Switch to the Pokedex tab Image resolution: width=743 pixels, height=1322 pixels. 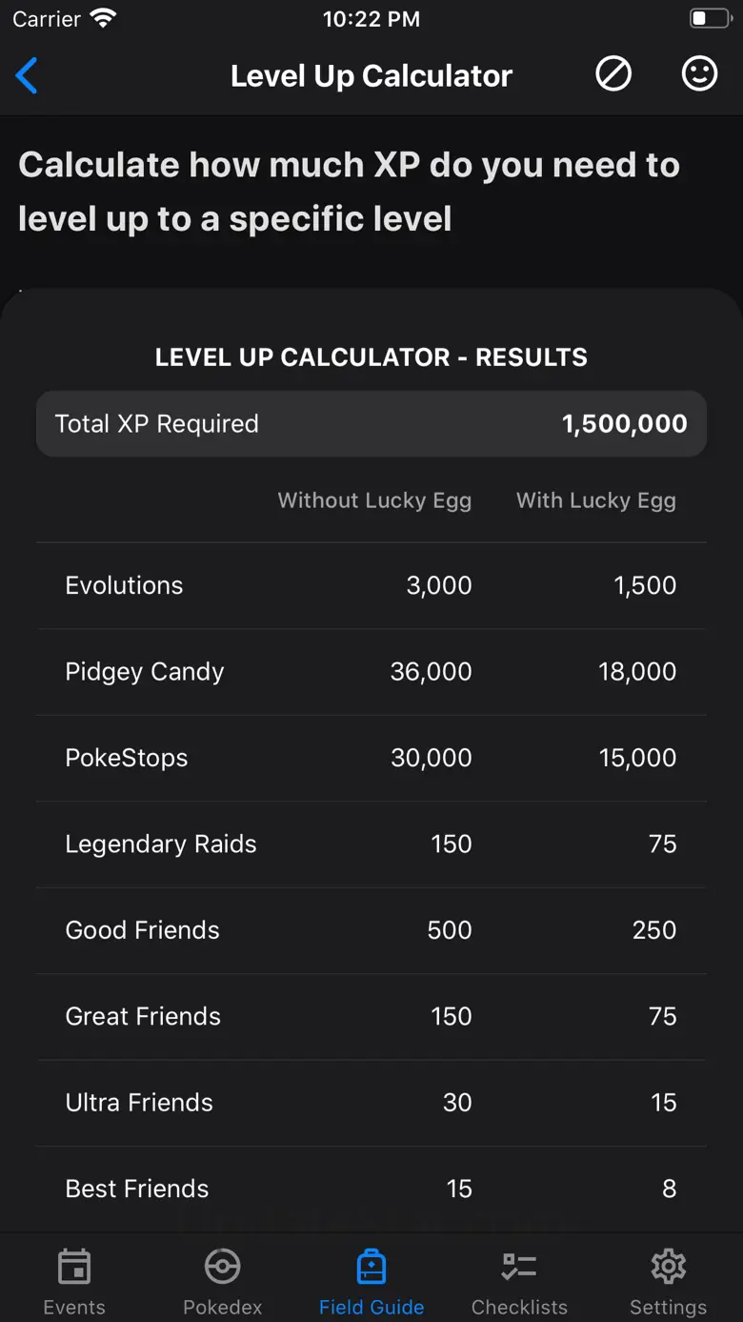click(223, 1282)
